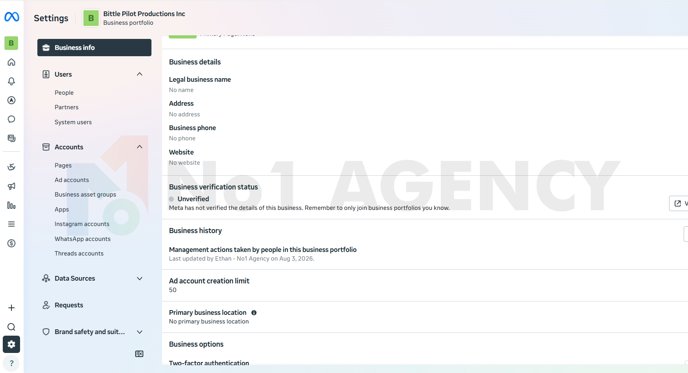The width and height of the screenshot is (688, 373).
Task: Click the Legal business name label
Action: (x=200, y=79)
